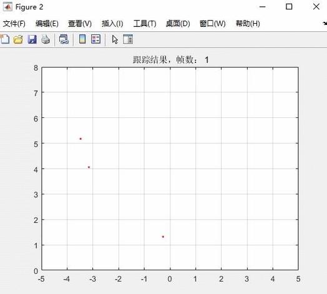Viewport: 327px width, 294px height.
Task: Maximize the Figure 2 window
Action: point(289,7)
